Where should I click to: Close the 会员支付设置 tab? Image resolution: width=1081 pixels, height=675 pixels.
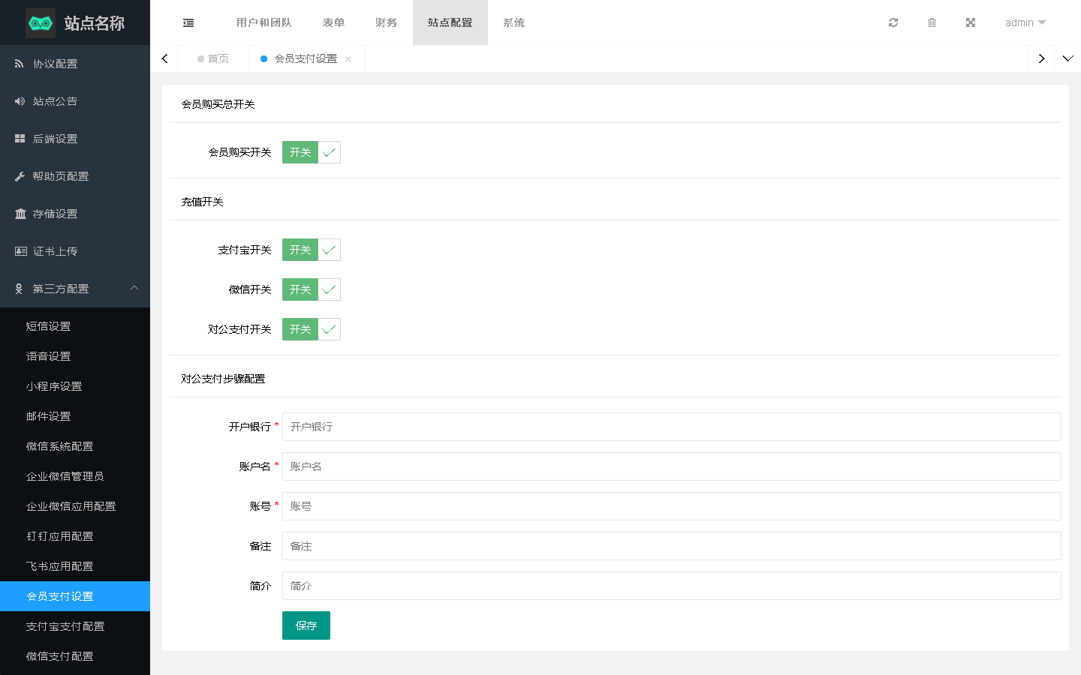(348, 59)
